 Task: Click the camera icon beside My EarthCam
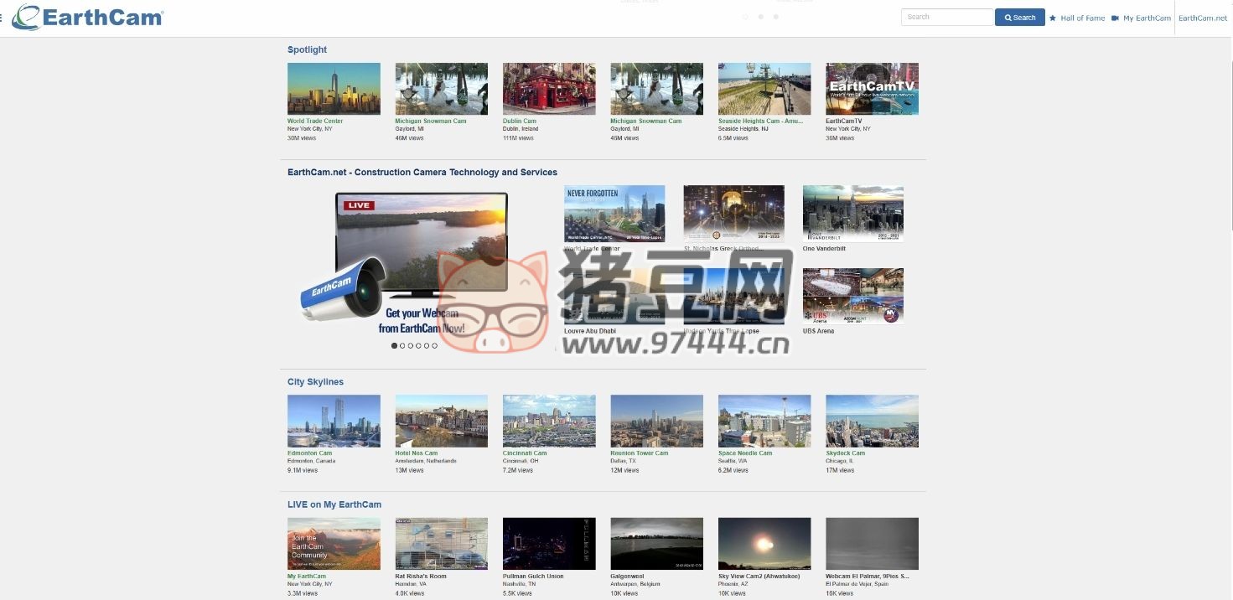tap(1114, 18)
